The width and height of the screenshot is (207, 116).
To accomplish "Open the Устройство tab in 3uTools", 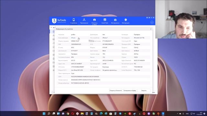I will [74, 21].
